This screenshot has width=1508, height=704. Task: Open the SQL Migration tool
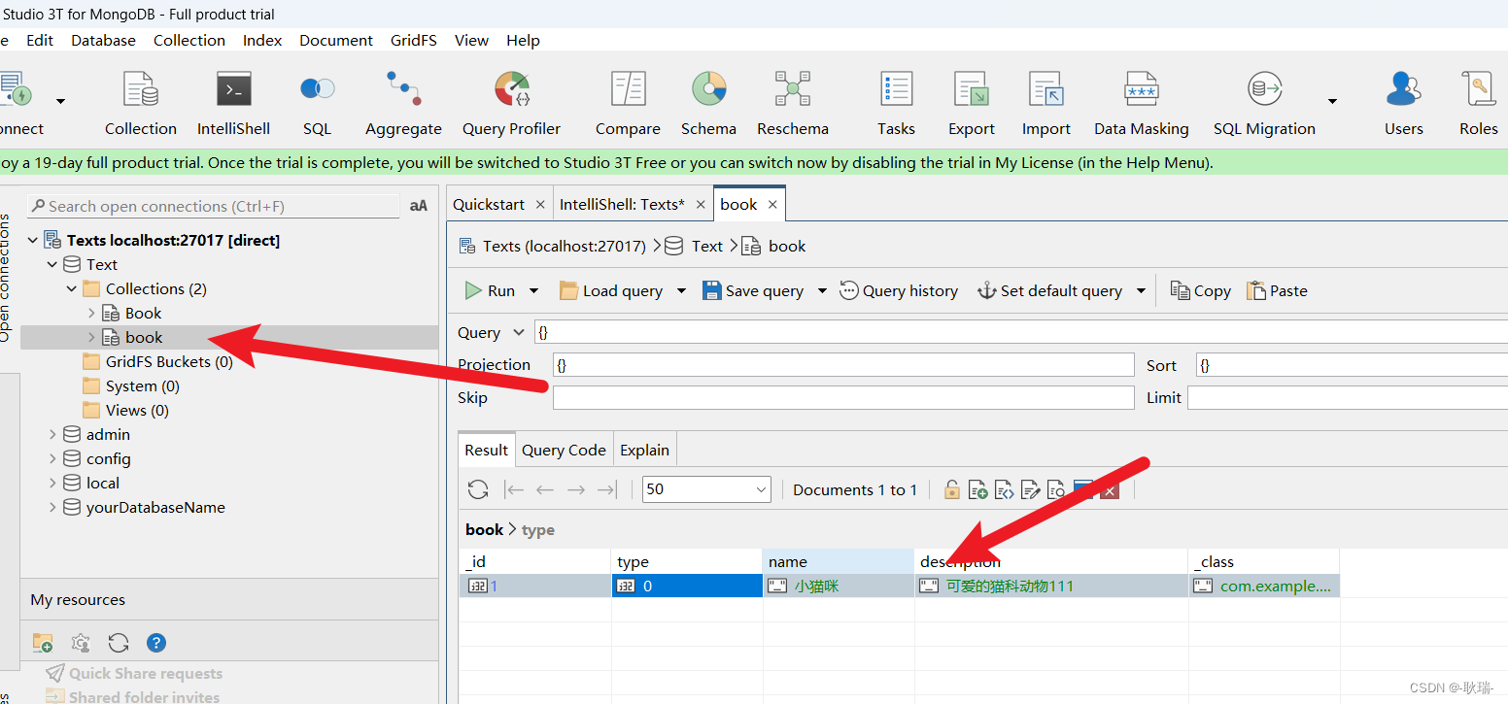pos(1264,102)
